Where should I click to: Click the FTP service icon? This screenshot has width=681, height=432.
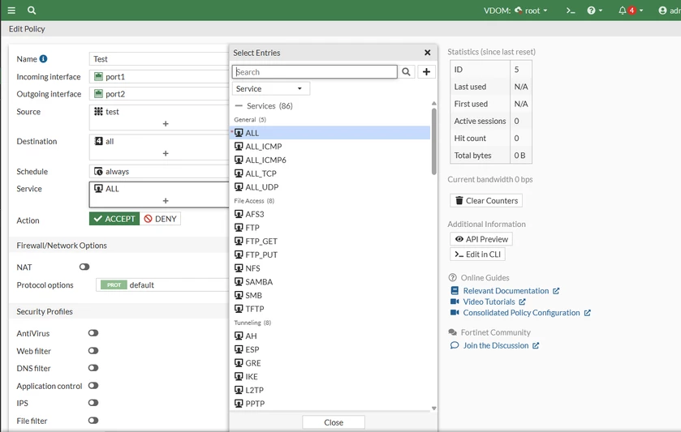(x=239, y=227)
